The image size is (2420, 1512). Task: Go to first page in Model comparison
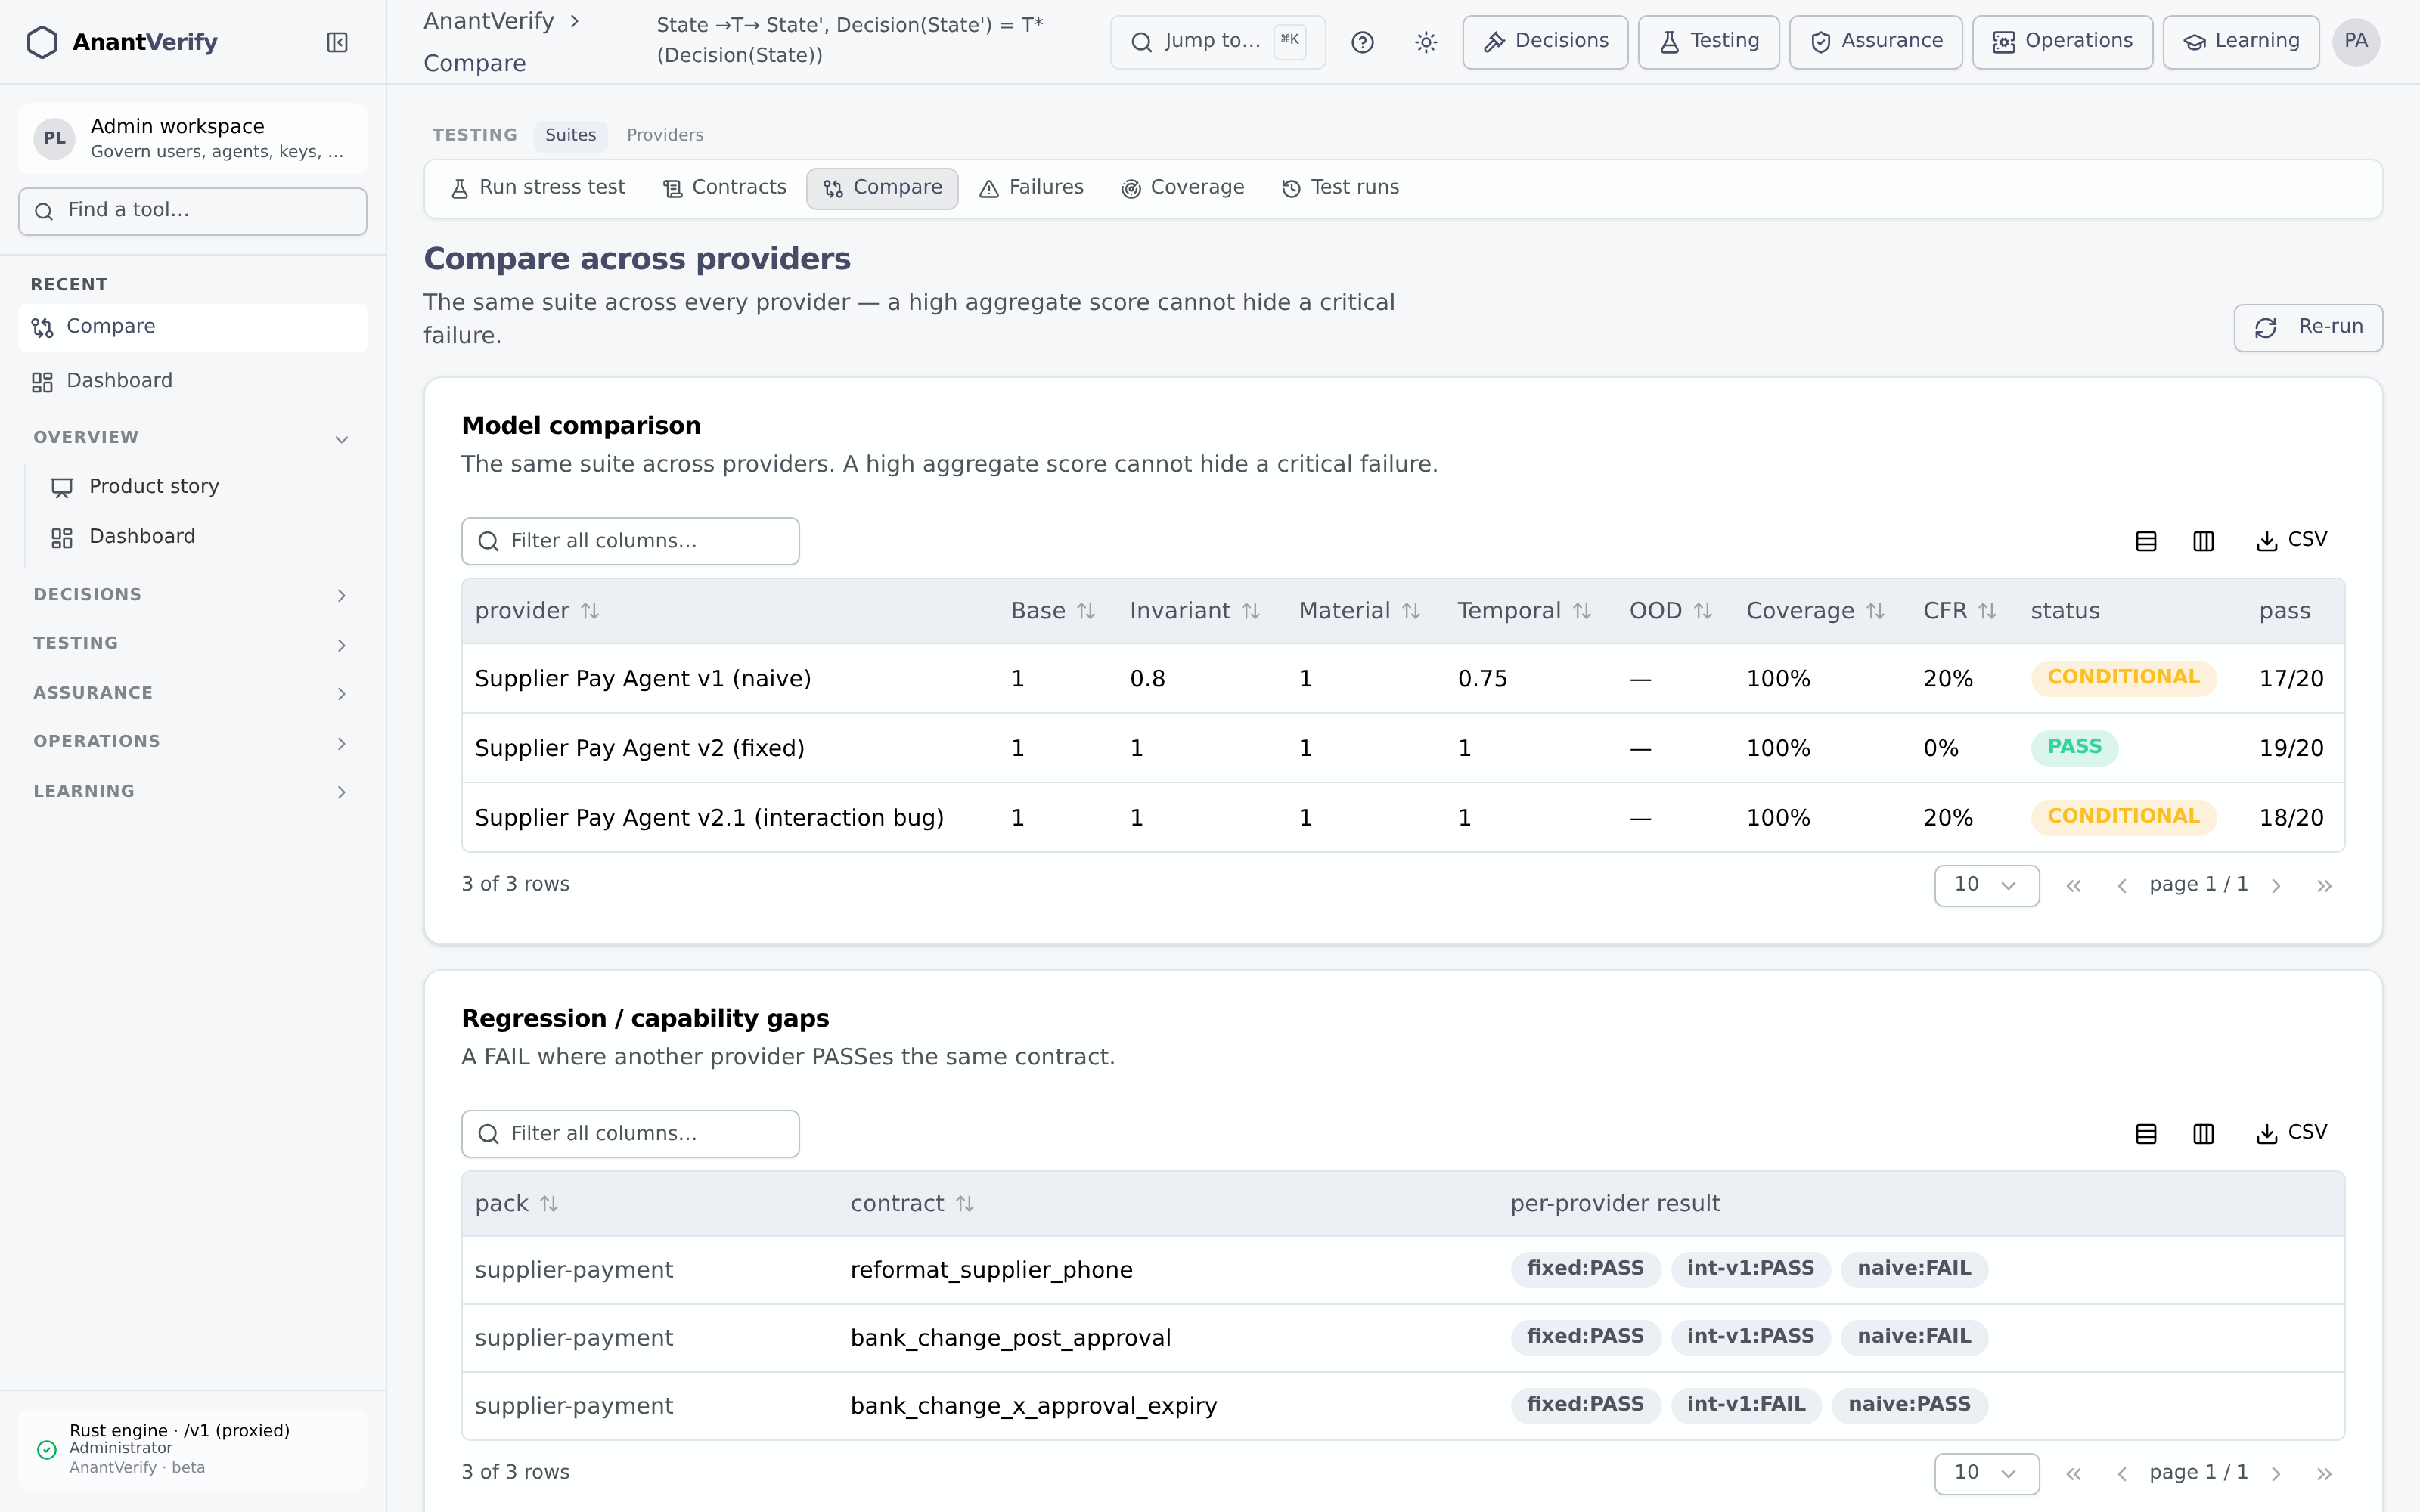[x=2074, y=886]
